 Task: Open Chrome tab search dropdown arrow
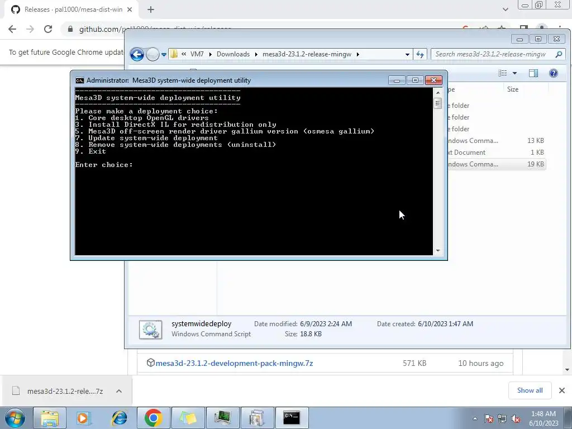(505, 9)
